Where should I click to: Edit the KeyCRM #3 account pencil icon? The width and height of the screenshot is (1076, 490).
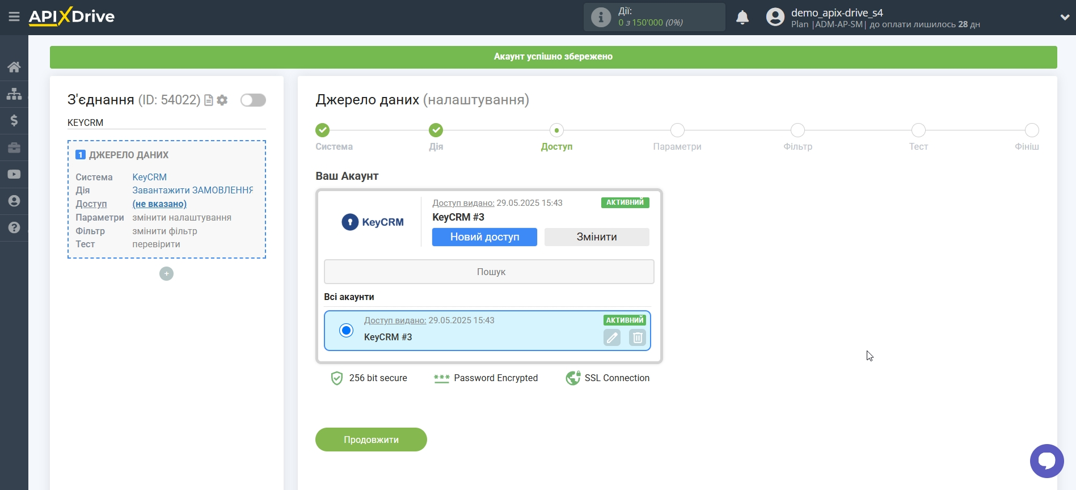pyautogui.click(x=612, y=337)
